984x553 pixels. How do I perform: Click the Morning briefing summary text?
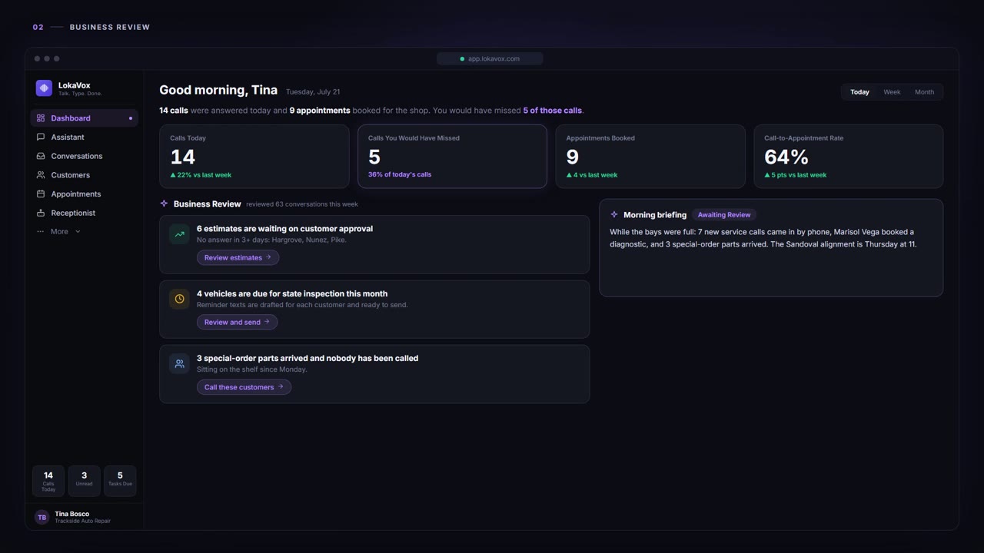click(763, 238)
